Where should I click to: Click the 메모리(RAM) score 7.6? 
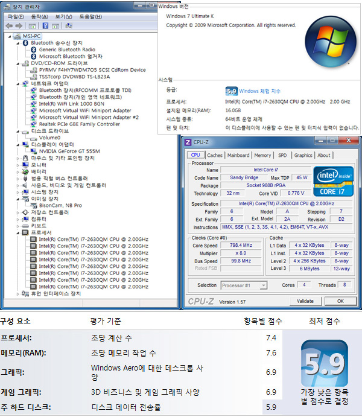click(271, 353)
